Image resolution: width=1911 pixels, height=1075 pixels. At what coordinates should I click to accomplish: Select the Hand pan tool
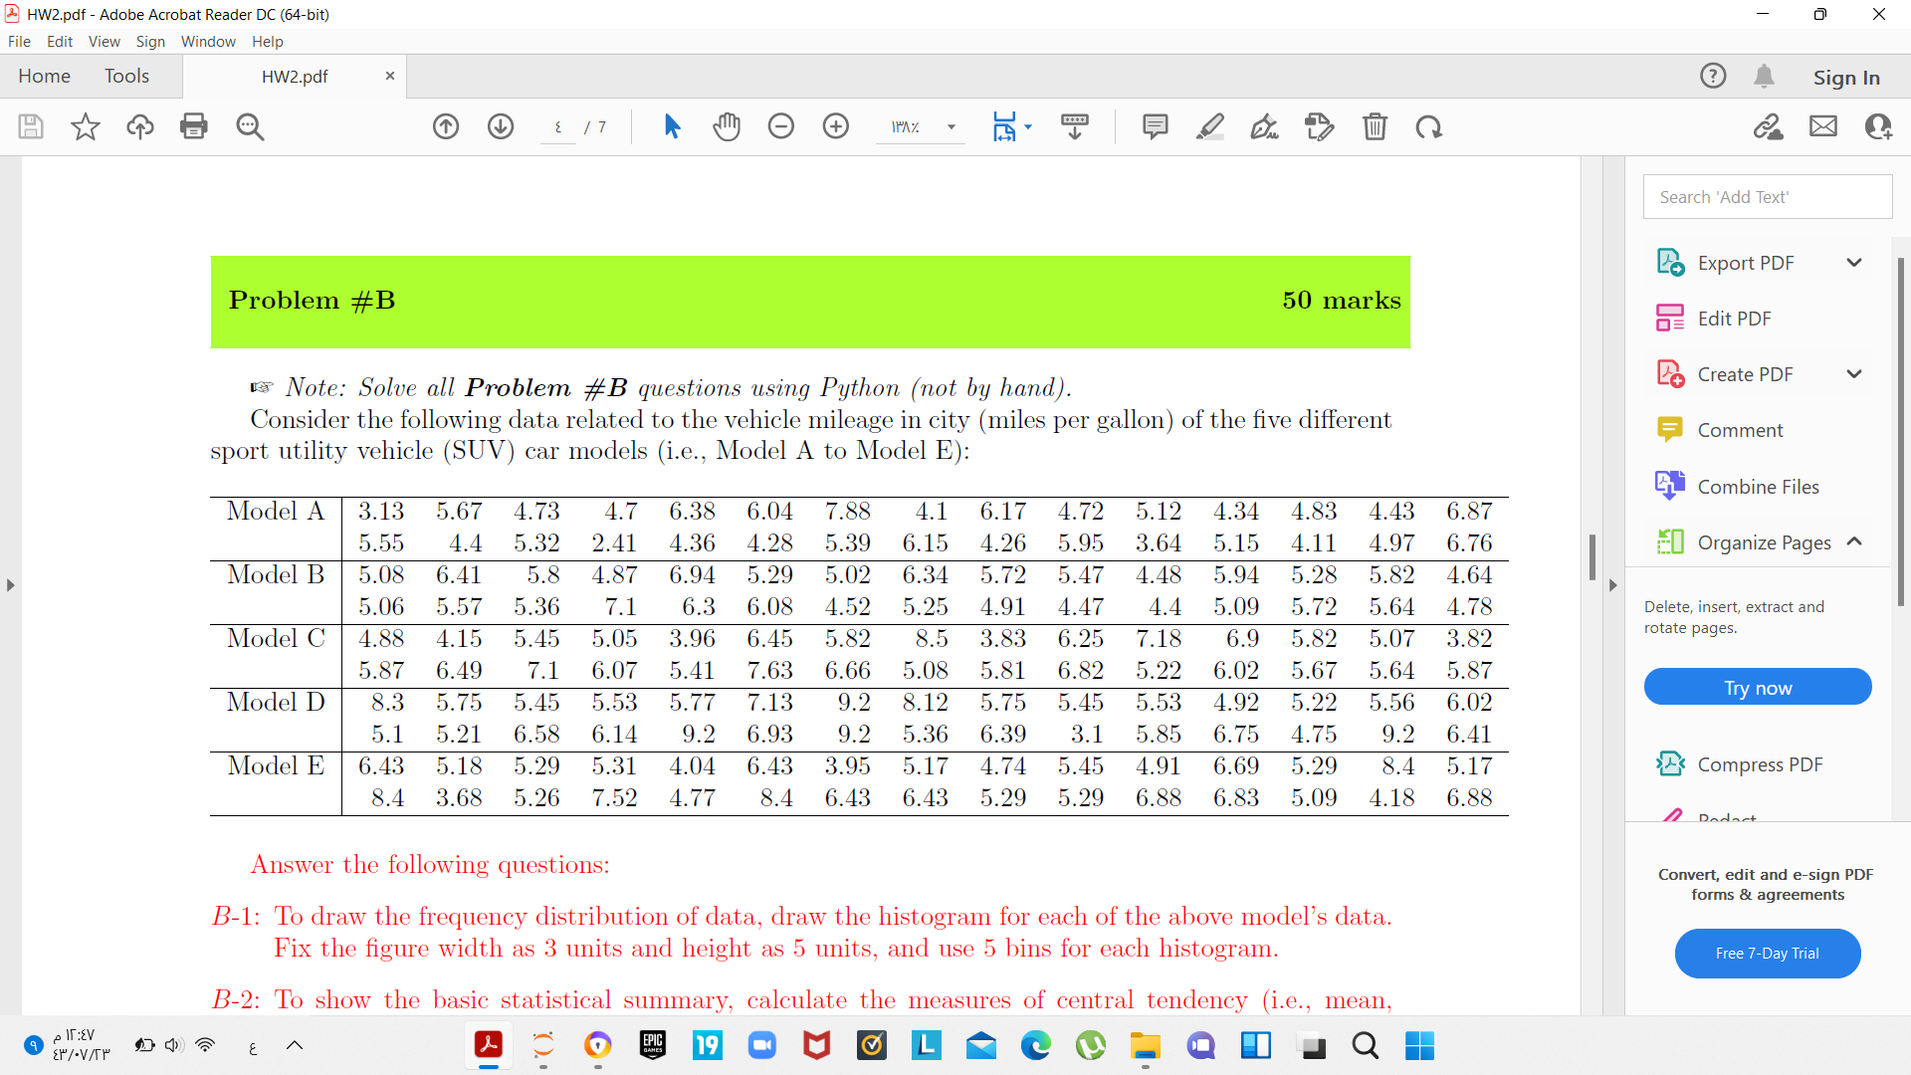tap(727, 126)
